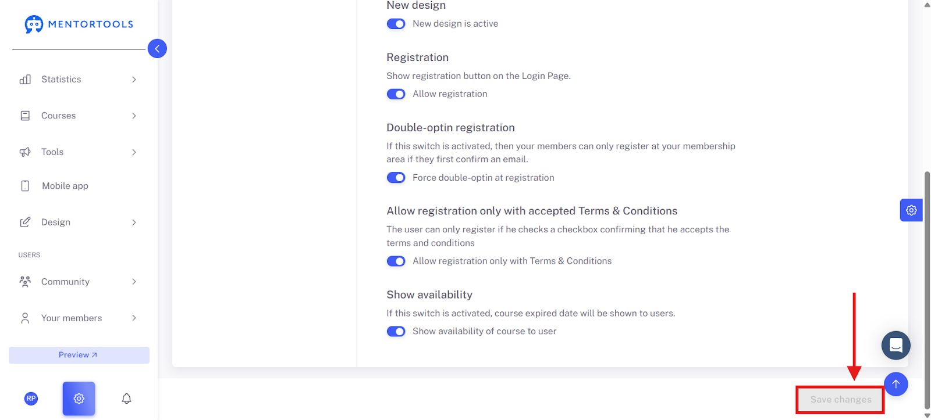Collapse sidebar with blue arrow button
931x420 pixels.
click(x=157, y=48)
